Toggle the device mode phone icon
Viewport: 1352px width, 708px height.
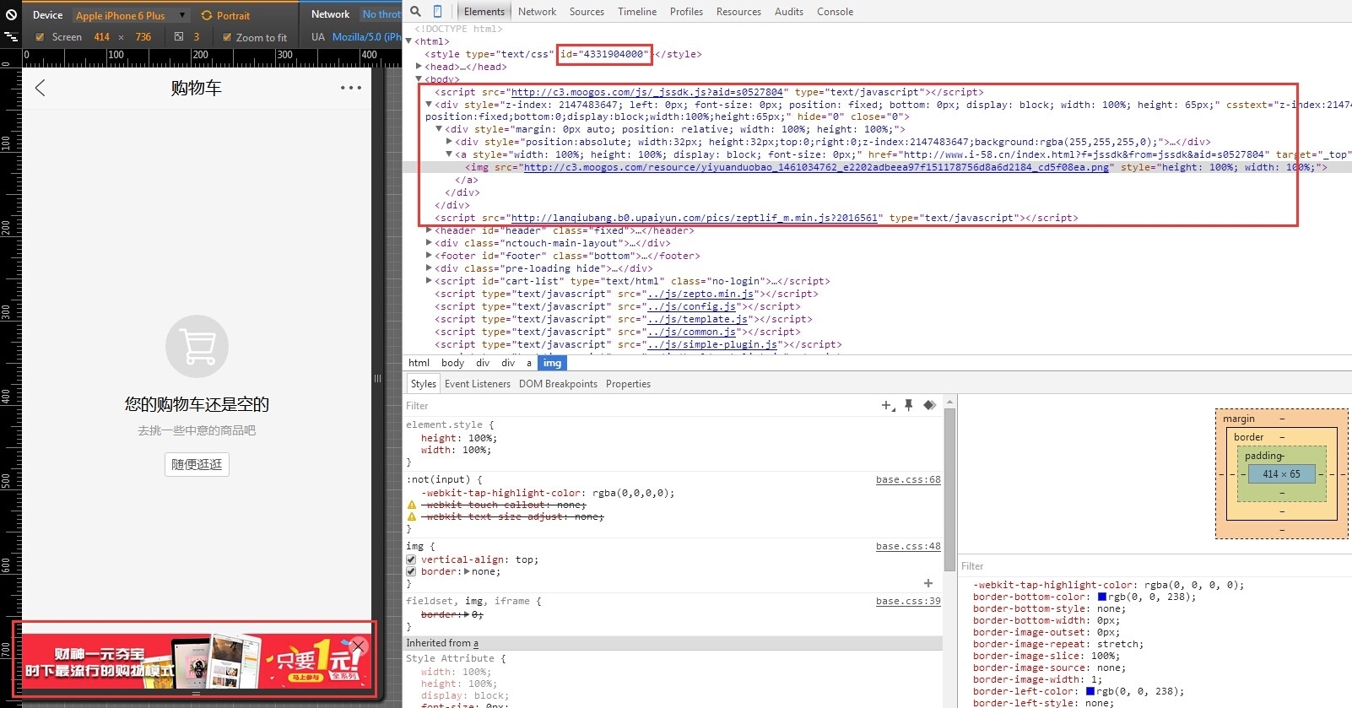point(437,11)
